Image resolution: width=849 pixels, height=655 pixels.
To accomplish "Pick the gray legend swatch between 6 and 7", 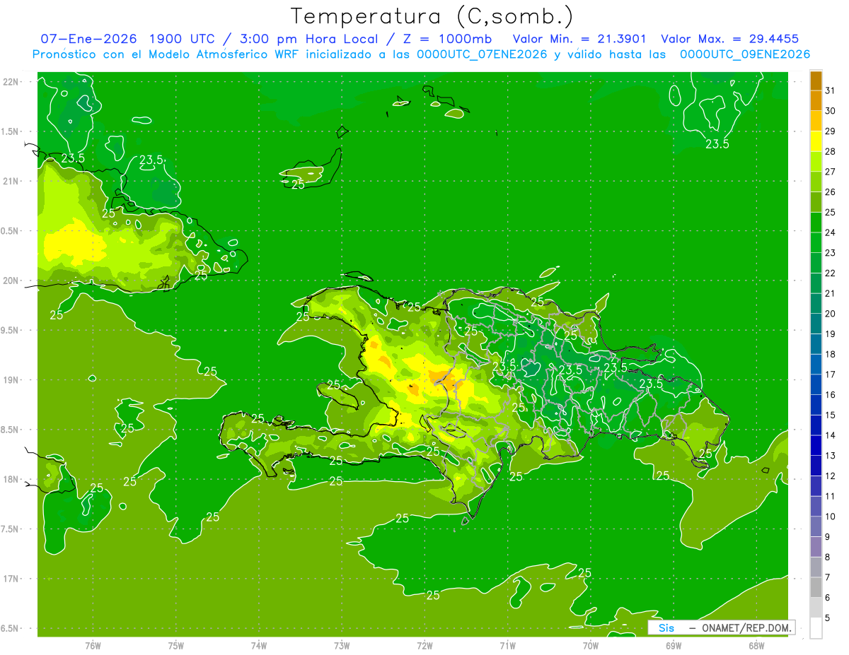I will (816, 587).
